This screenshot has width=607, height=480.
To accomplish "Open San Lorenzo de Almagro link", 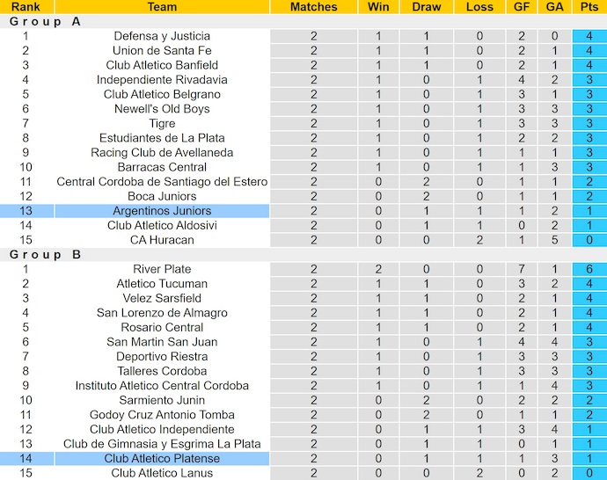I will [x=162, y=313].
